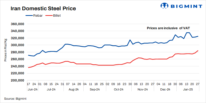Click the 'Prices are inclusive of VAT' note

click(x=168, y=28)
